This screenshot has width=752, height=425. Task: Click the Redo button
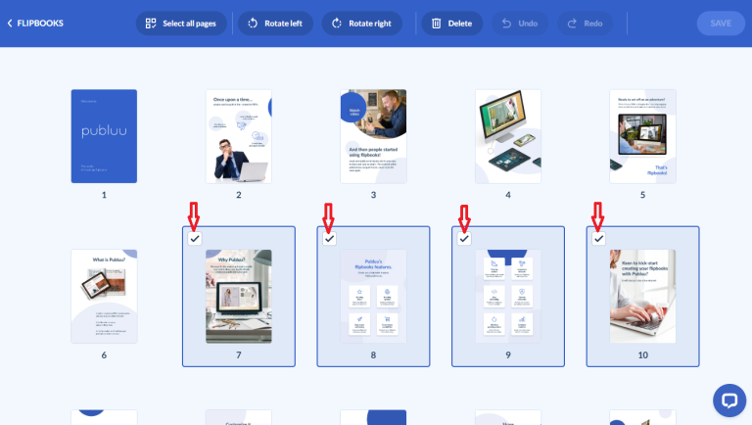pos(586,24)
